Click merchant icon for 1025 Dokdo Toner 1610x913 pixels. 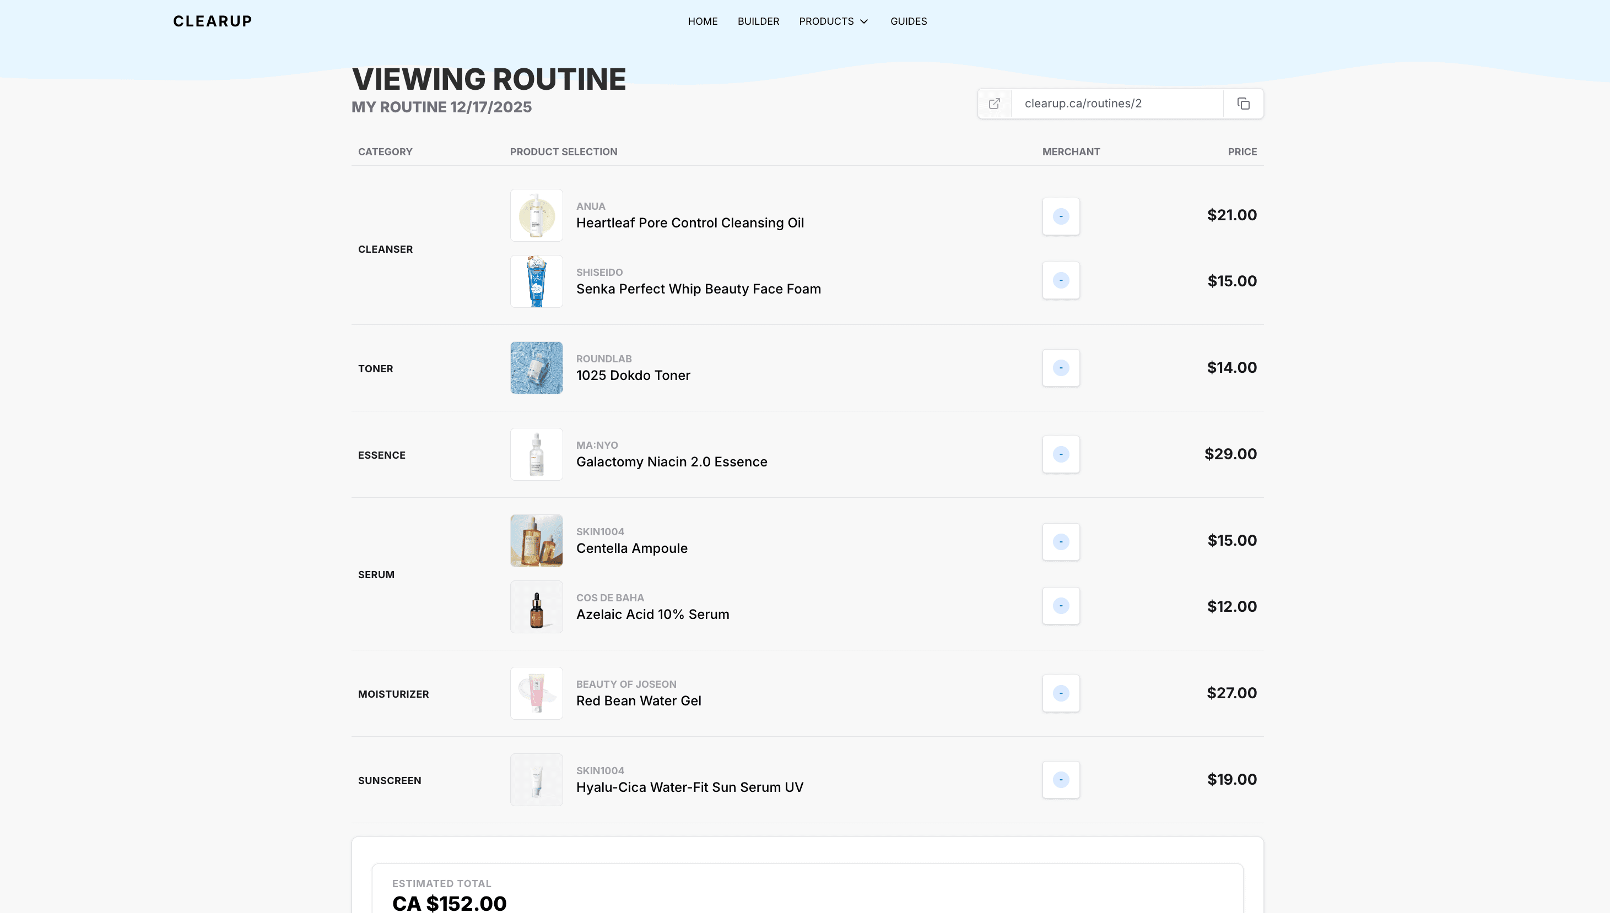1060,367
